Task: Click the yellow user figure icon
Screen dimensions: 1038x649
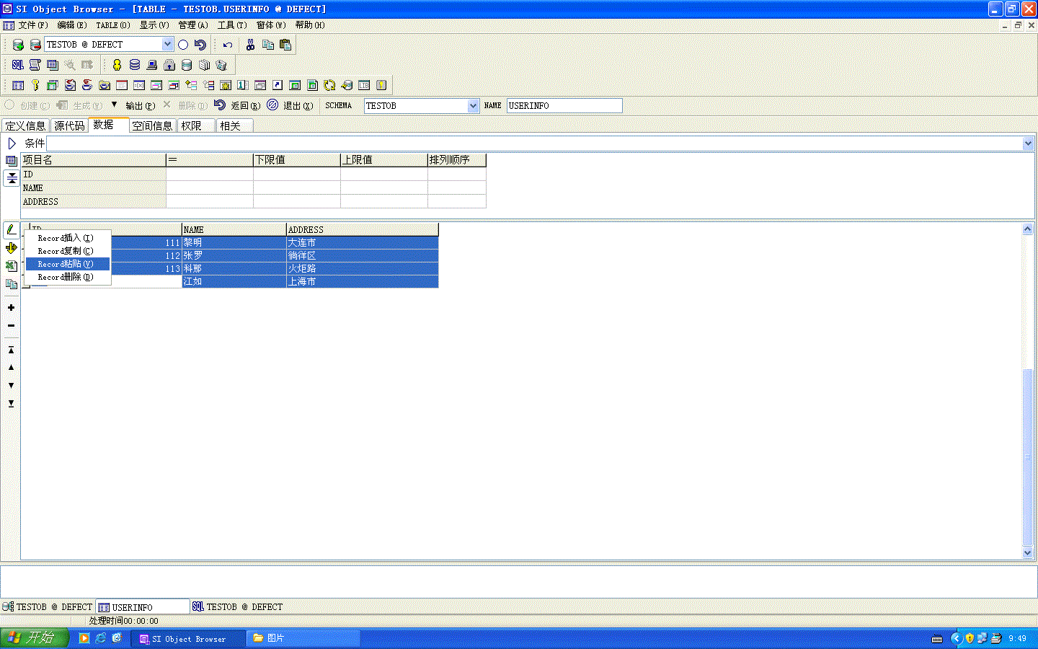Action: pyautogui.click(x=117, y=65)
